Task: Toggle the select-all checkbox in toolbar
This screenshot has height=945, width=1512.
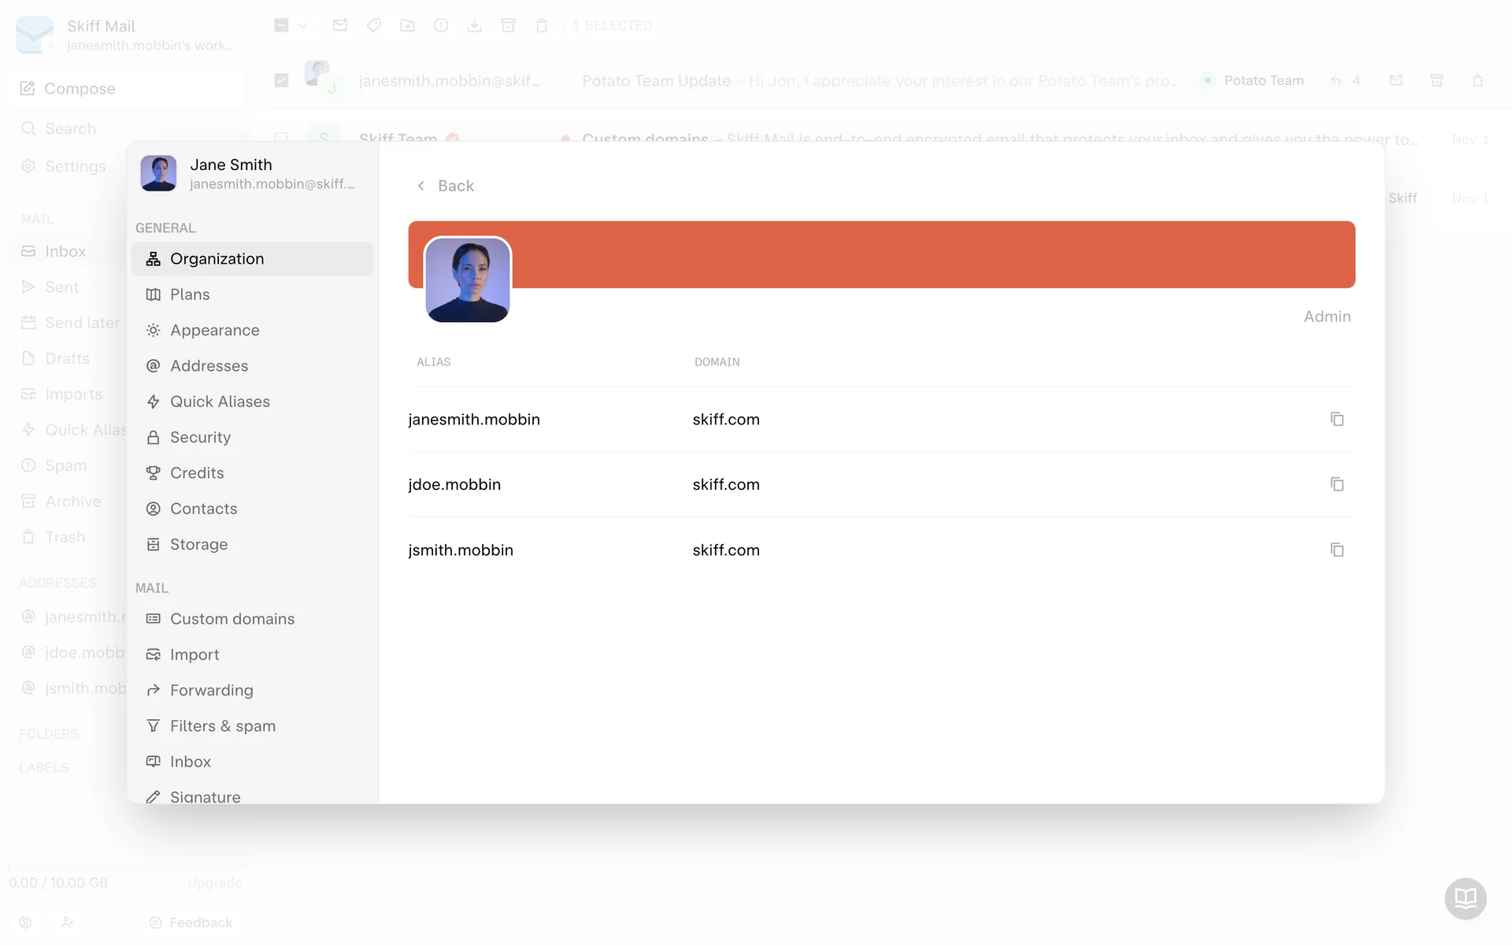Action: (x=281, y=25)
